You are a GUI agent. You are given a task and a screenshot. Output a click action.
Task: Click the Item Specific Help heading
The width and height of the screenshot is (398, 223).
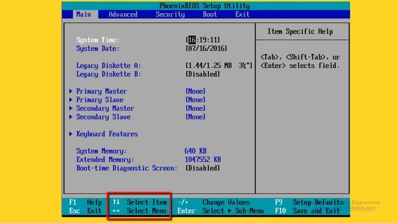tap(300, 32)
